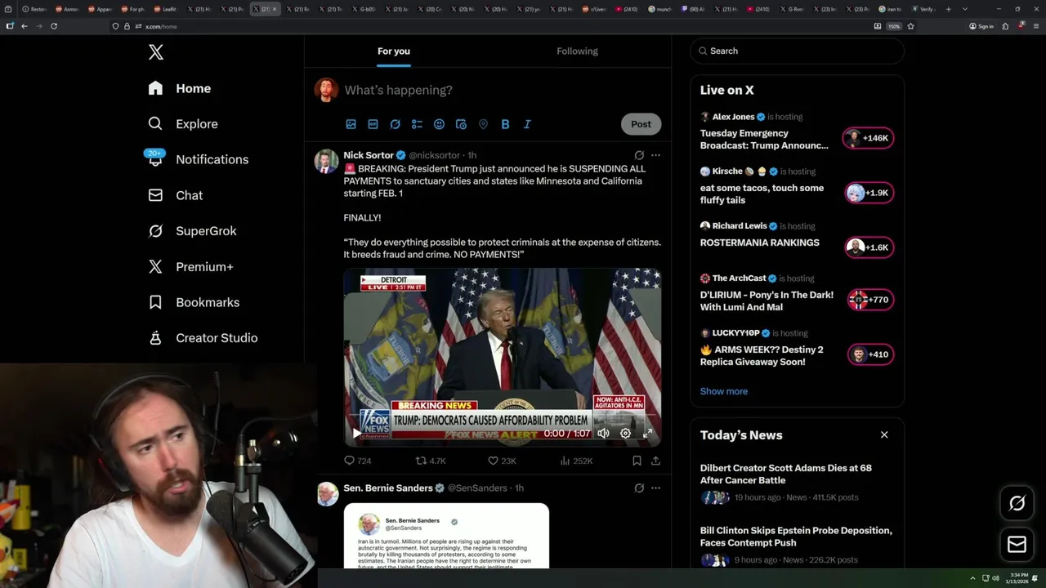Image resolution: width=1046 pixels, height=588 pixels.
Task: Close the Today's News panel
Action: coord(884,434)
